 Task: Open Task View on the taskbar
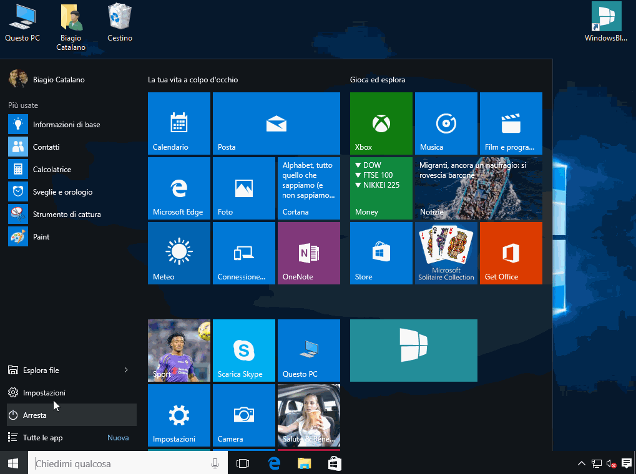tap(242, 463)
